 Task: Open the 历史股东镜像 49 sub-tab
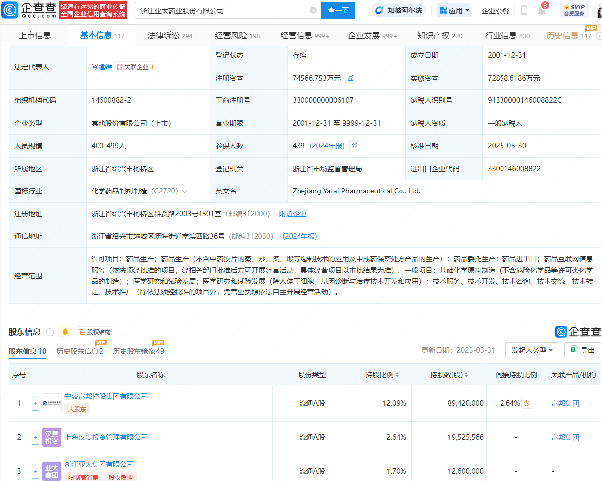tap(138, 351)
